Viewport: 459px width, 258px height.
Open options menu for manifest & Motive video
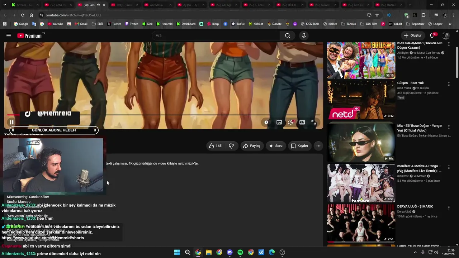tap(449, 167)
